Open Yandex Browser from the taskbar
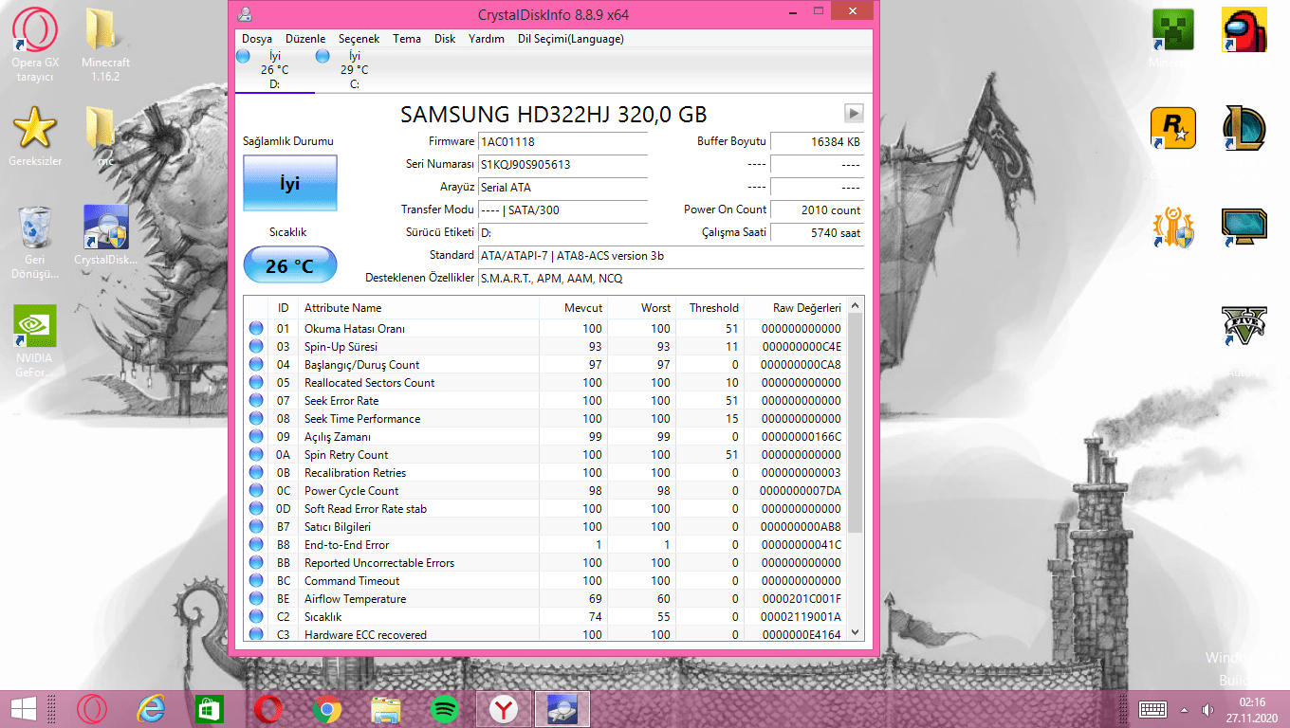 (504, 709)
